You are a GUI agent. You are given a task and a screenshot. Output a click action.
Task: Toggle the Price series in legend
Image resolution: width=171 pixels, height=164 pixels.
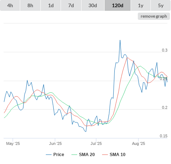(x=58, y=155)
